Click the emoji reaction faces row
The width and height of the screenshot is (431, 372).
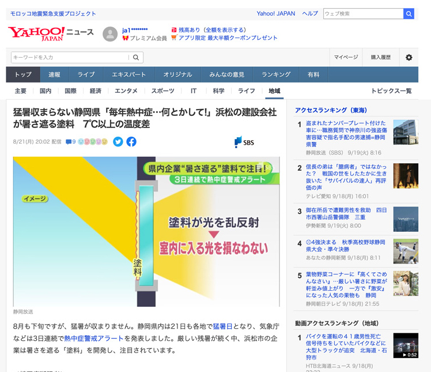(93, 142)
